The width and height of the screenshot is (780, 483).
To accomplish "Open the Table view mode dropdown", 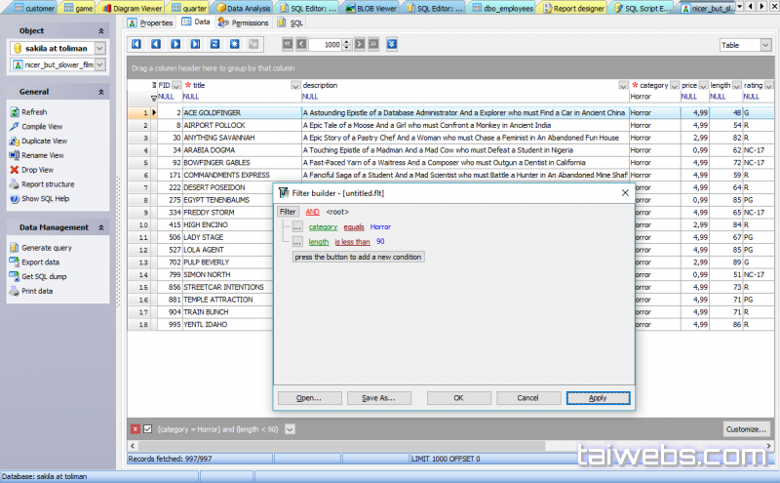I will pyautogui.click(x=744, y=45).
